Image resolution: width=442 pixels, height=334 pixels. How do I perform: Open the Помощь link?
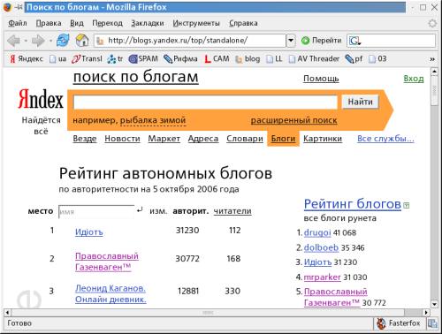tap(321, 79)
